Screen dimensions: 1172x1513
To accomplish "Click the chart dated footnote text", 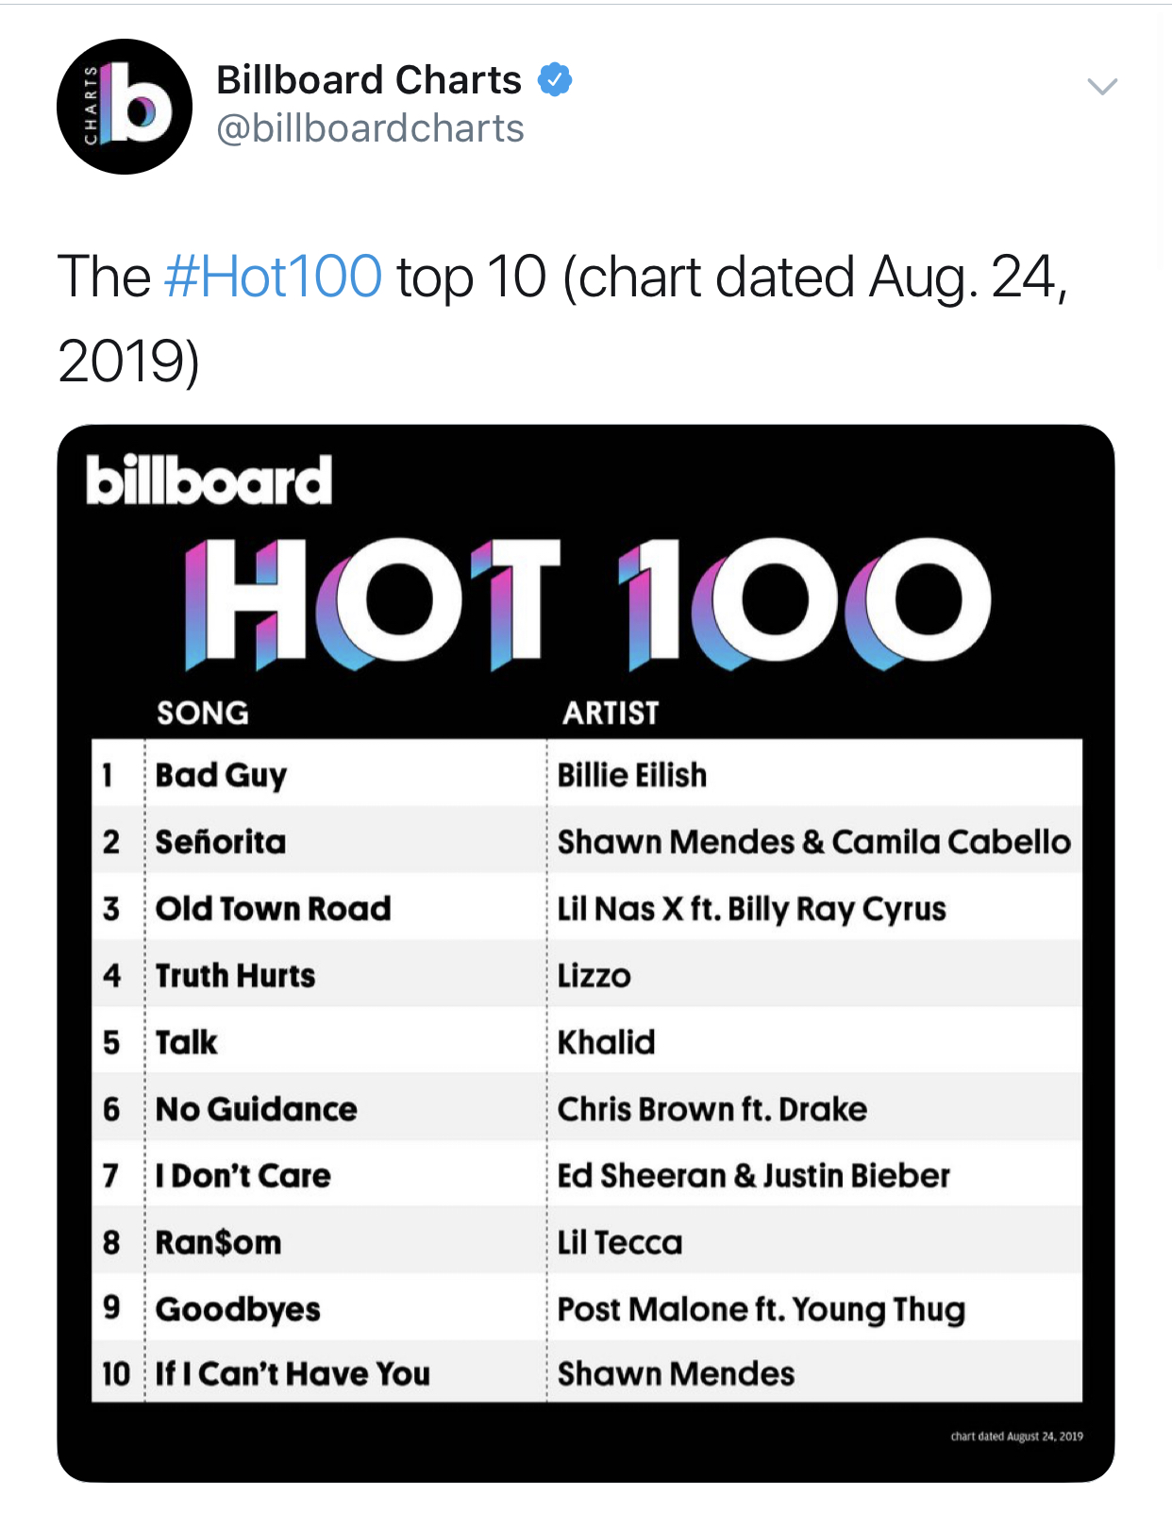I will click(x=1016, y=1437).
